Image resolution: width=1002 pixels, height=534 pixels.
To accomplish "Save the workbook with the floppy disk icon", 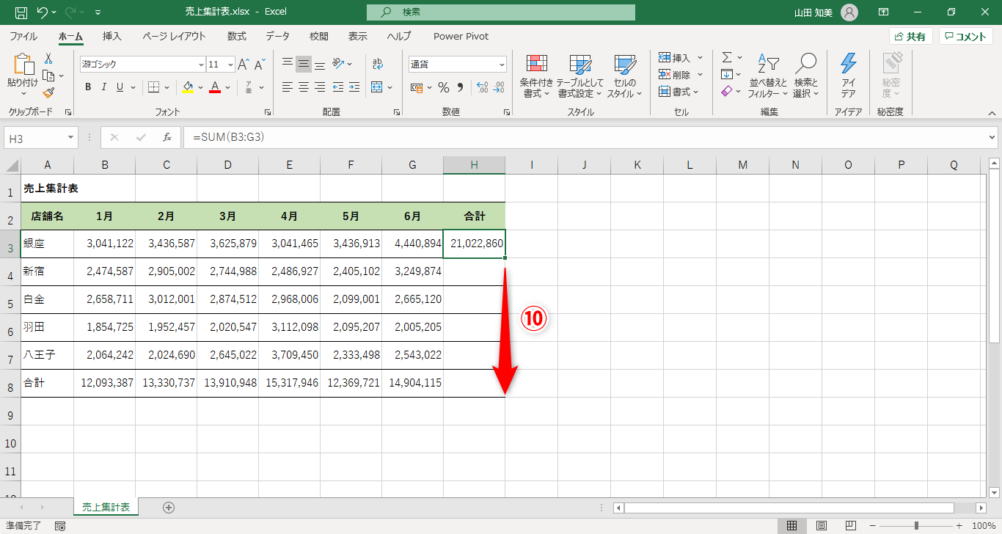I will tap(21, 12).
